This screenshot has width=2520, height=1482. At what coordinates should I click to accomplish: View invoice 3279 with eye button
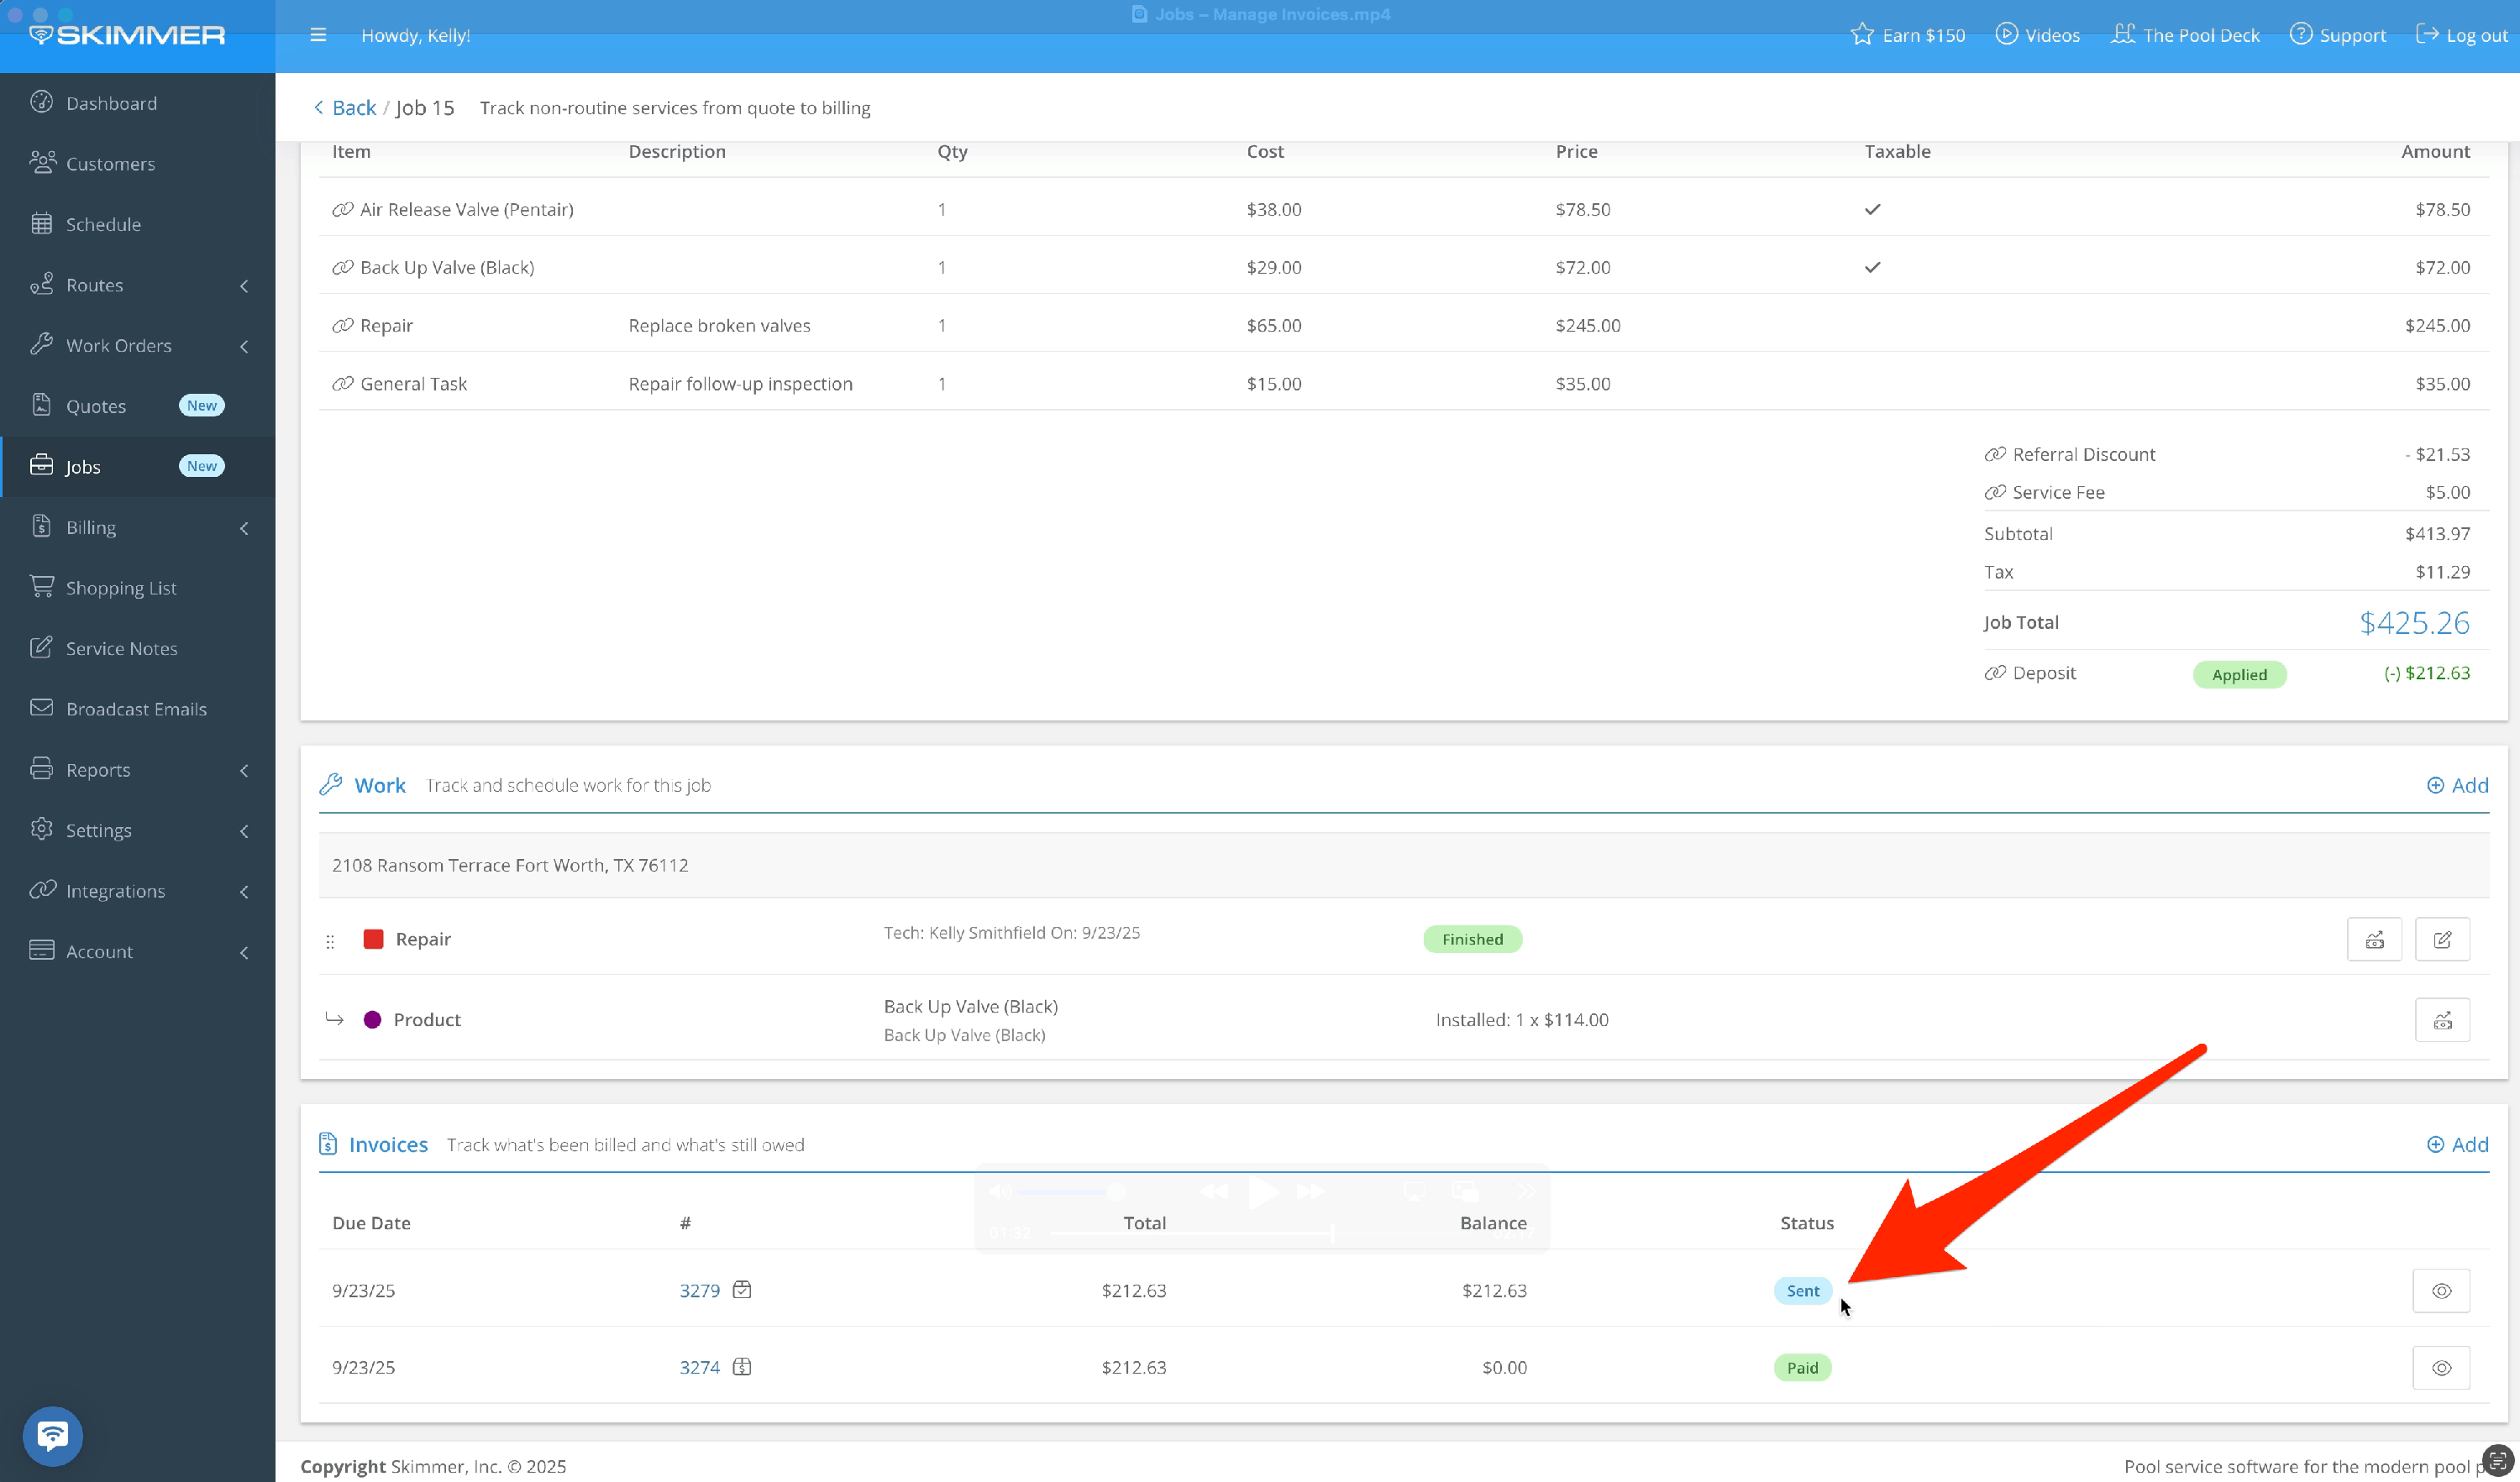coord(2440,1291)
